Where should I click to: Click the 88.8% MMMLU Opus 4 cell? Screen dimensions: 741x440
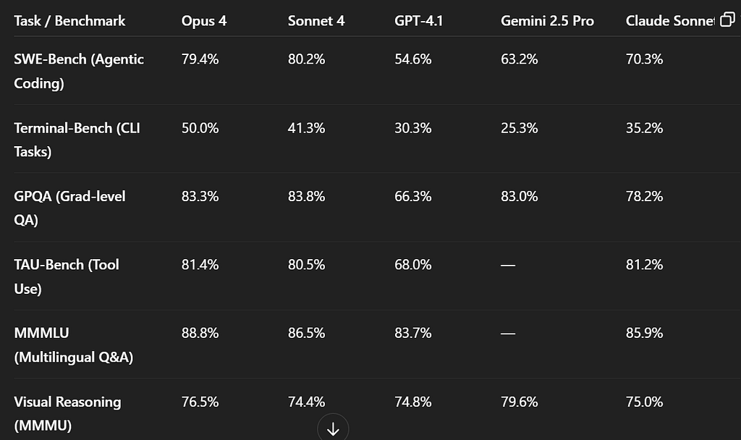200,333
